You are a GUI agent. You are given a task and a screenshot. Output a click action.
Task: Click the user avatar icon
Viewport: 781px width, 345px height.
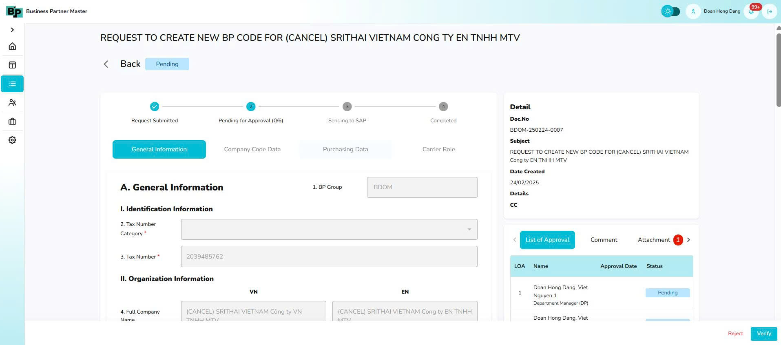(x=693, y=11)
